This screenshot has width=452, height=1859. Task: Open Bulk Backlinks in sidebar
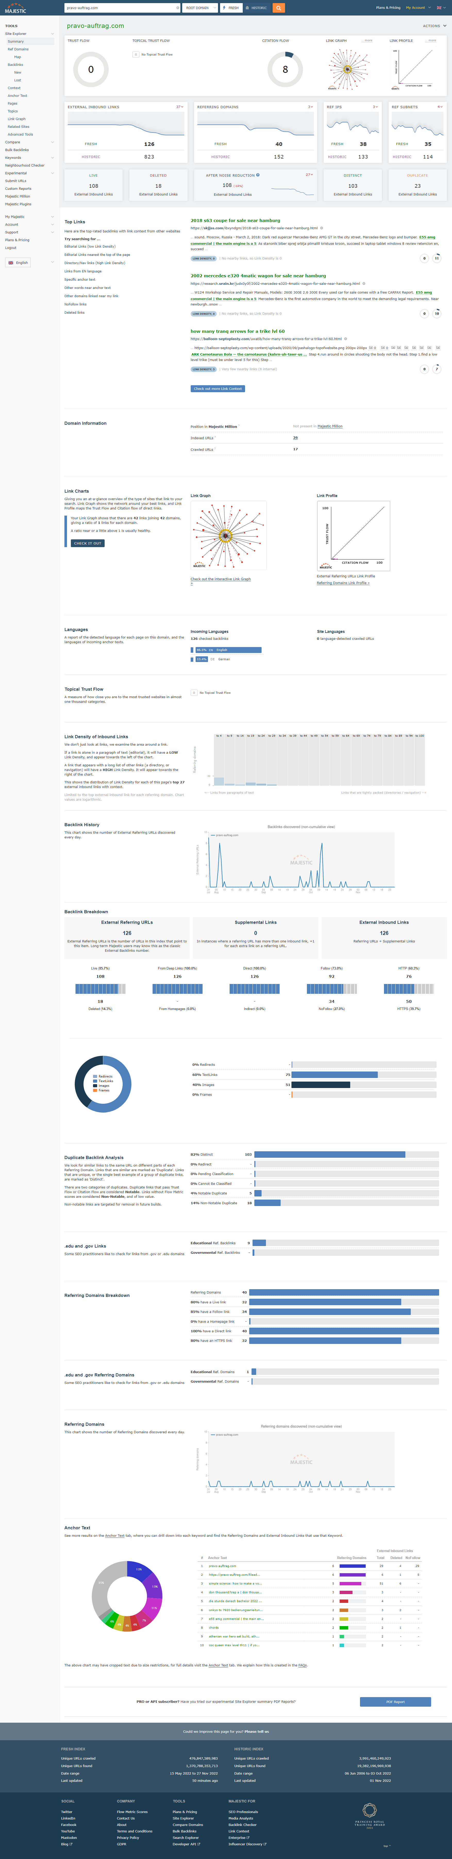point(16,149)
